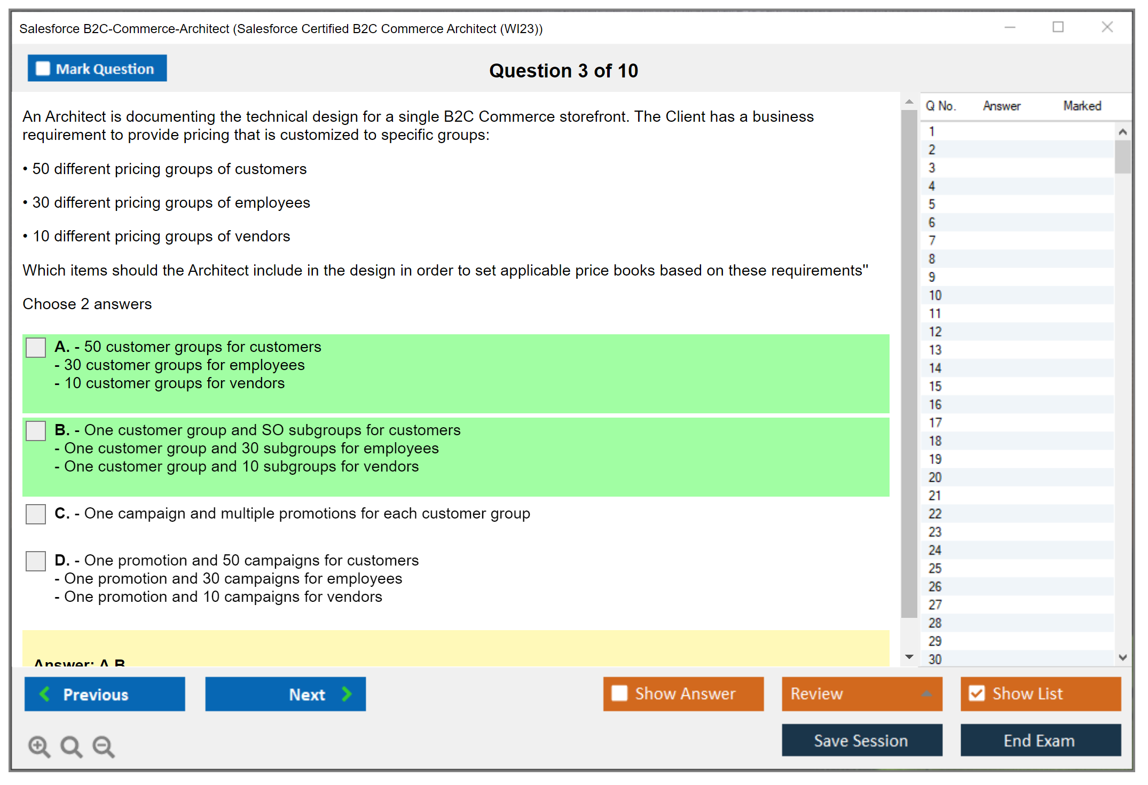Click the left chevron on the Previous button
The image size is (1148, 785).
[x=45, y=694]
